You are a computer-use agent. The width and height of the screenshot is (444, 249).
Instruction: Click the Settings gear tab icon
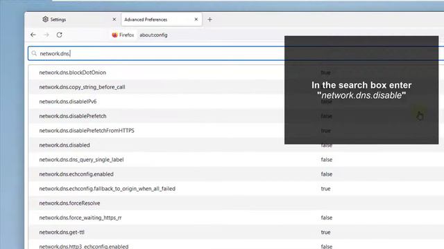(45, 19)
